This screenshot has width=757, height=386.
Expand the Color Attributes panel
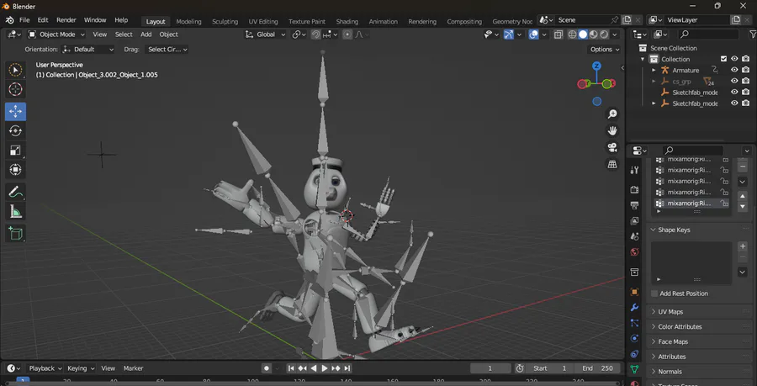tap(680, 326)
